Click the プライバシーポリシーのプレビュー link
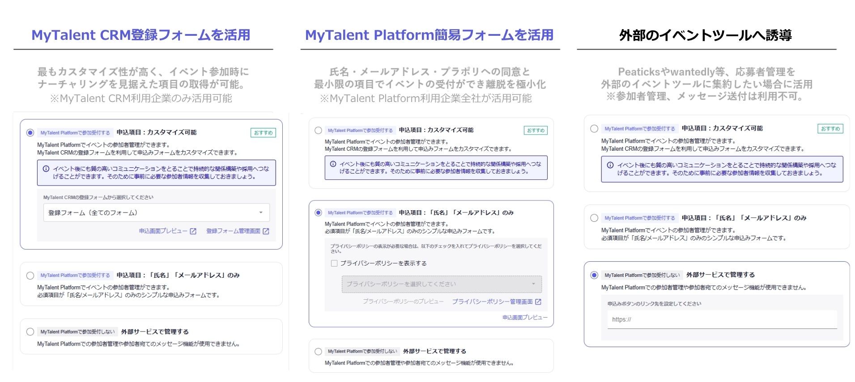The image size is (855, 382). click(x=403, y=302)
